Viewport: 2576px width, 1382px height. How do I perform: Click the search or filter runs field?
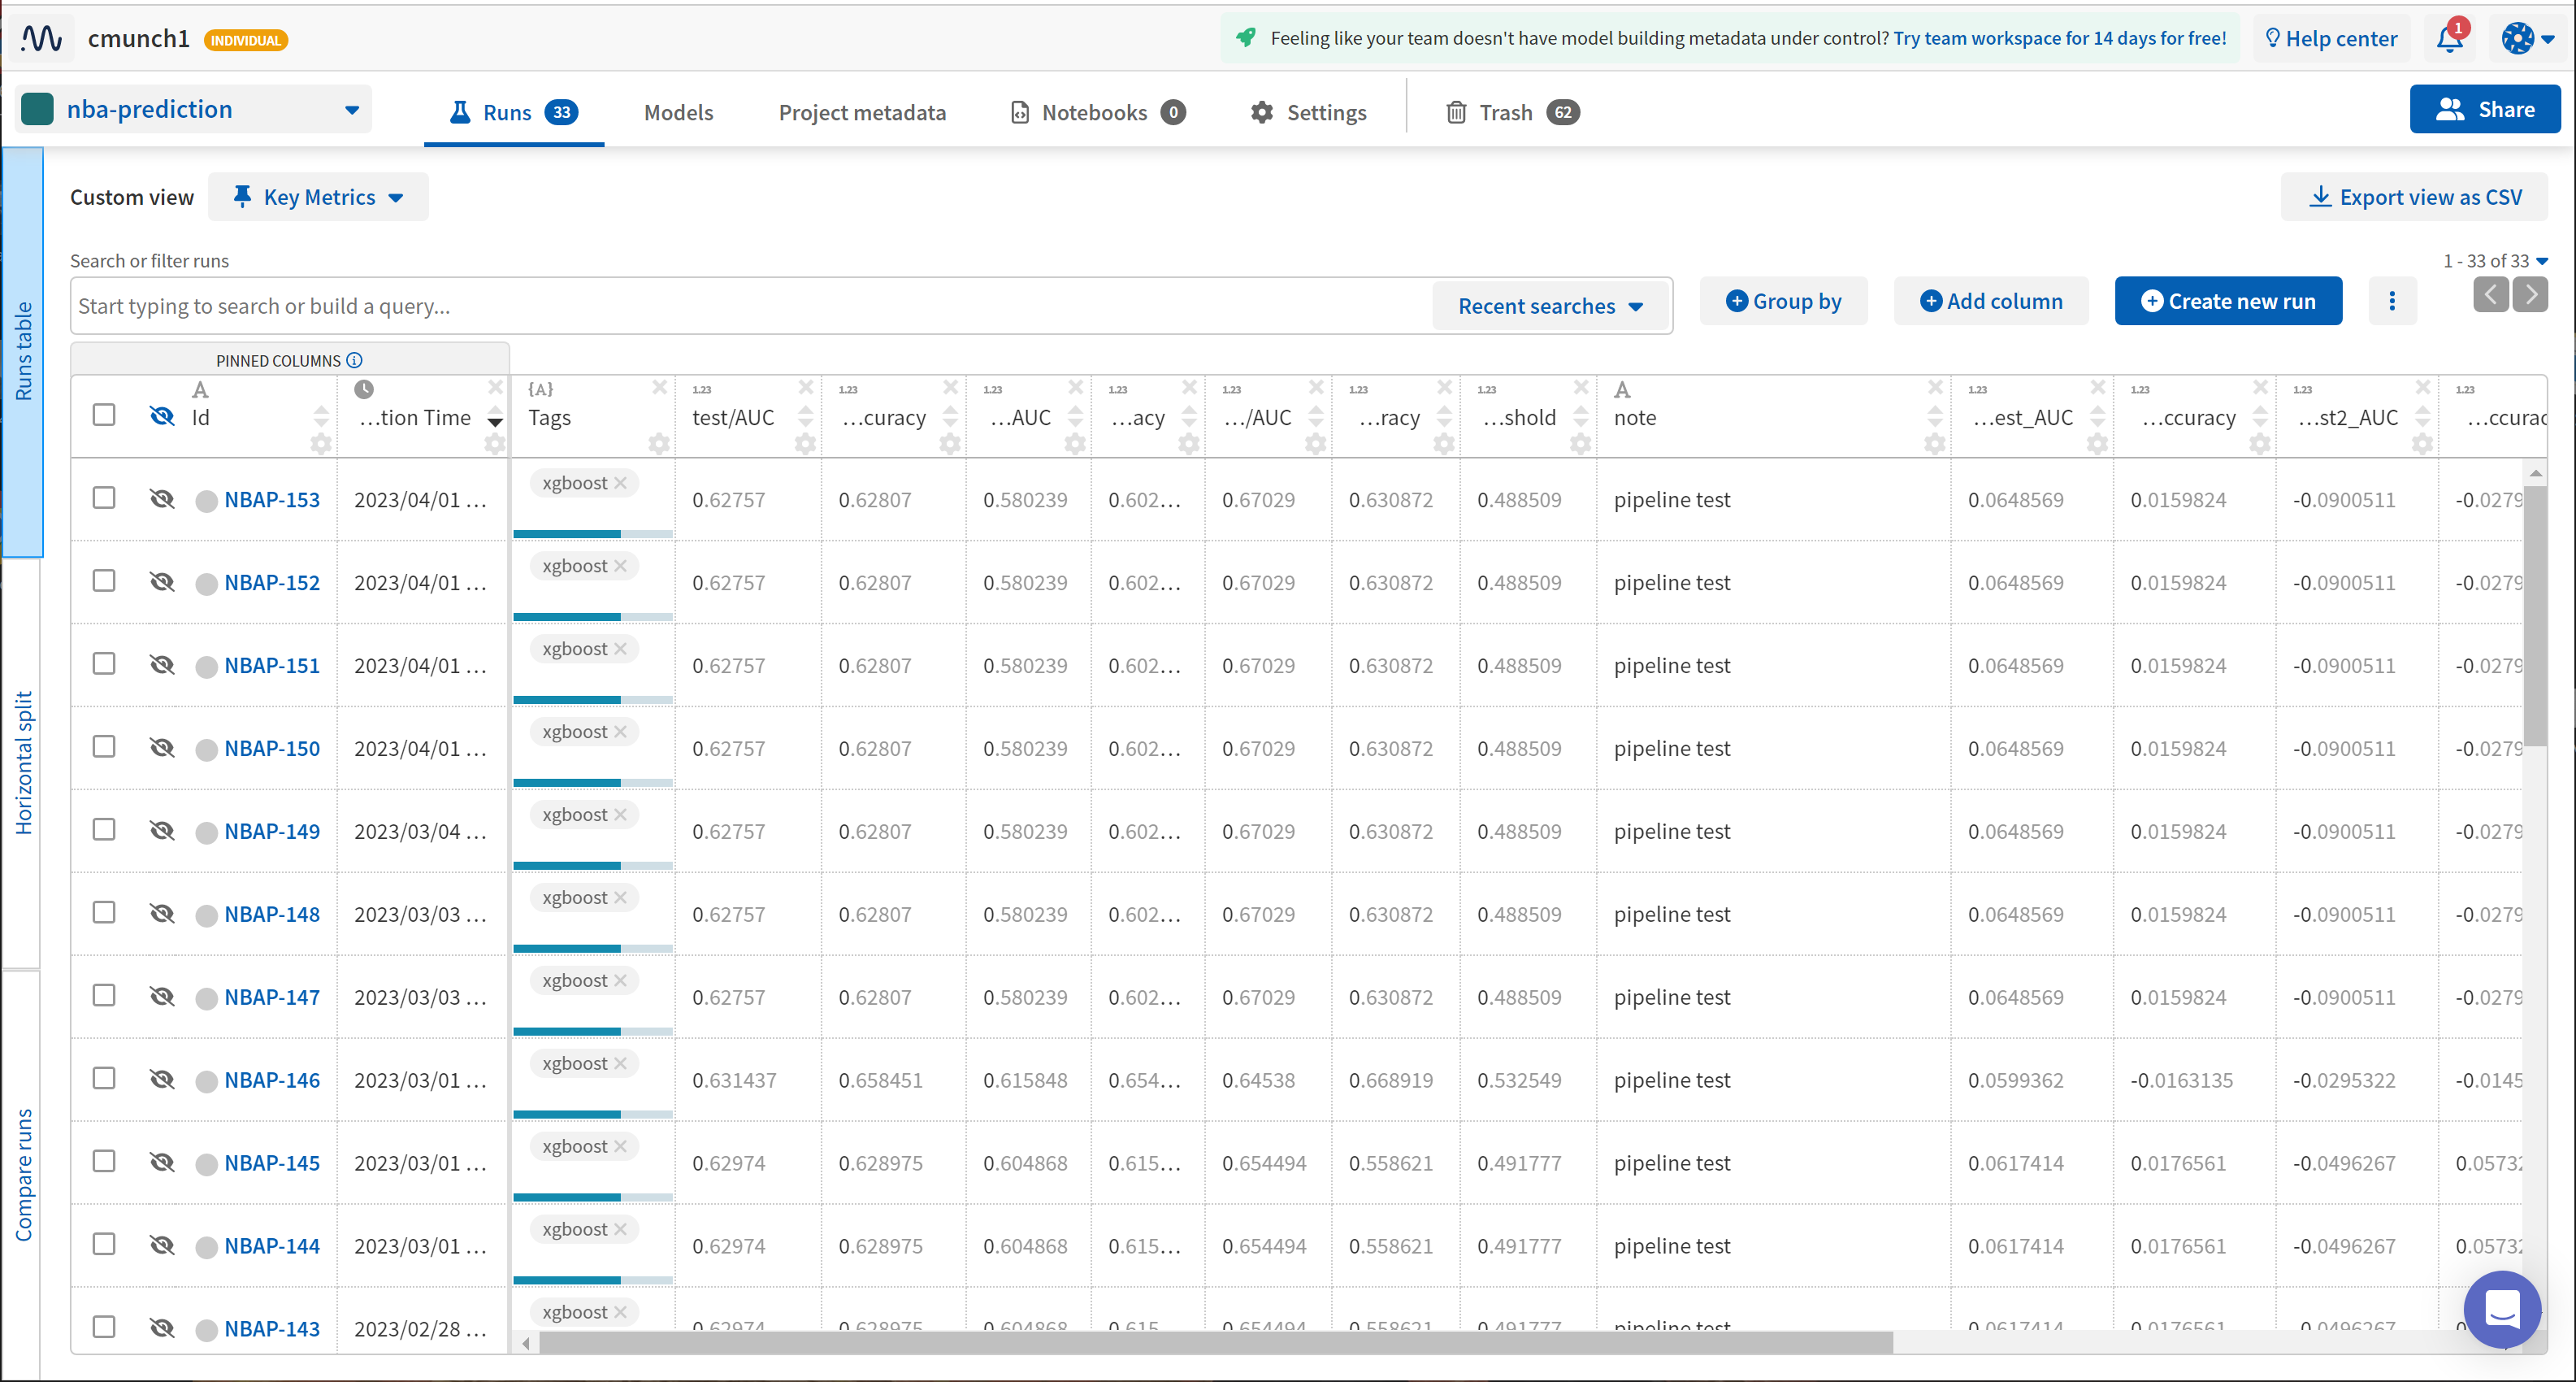(750, 306)
